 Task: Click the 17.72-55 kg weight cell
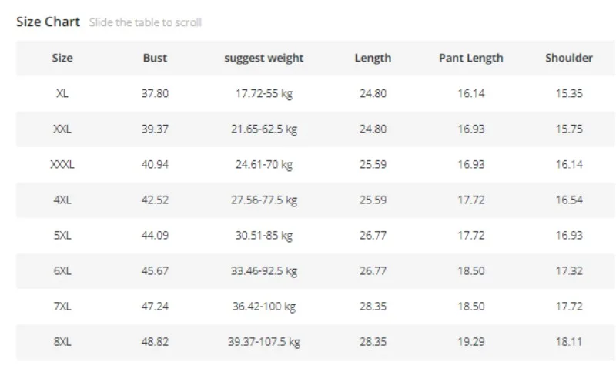(264, 93)
